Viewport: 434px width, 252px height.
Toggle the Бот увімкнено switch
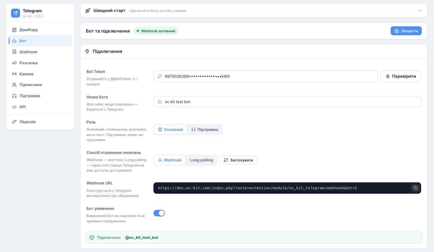pyautogui.click(x=159, y=213)
